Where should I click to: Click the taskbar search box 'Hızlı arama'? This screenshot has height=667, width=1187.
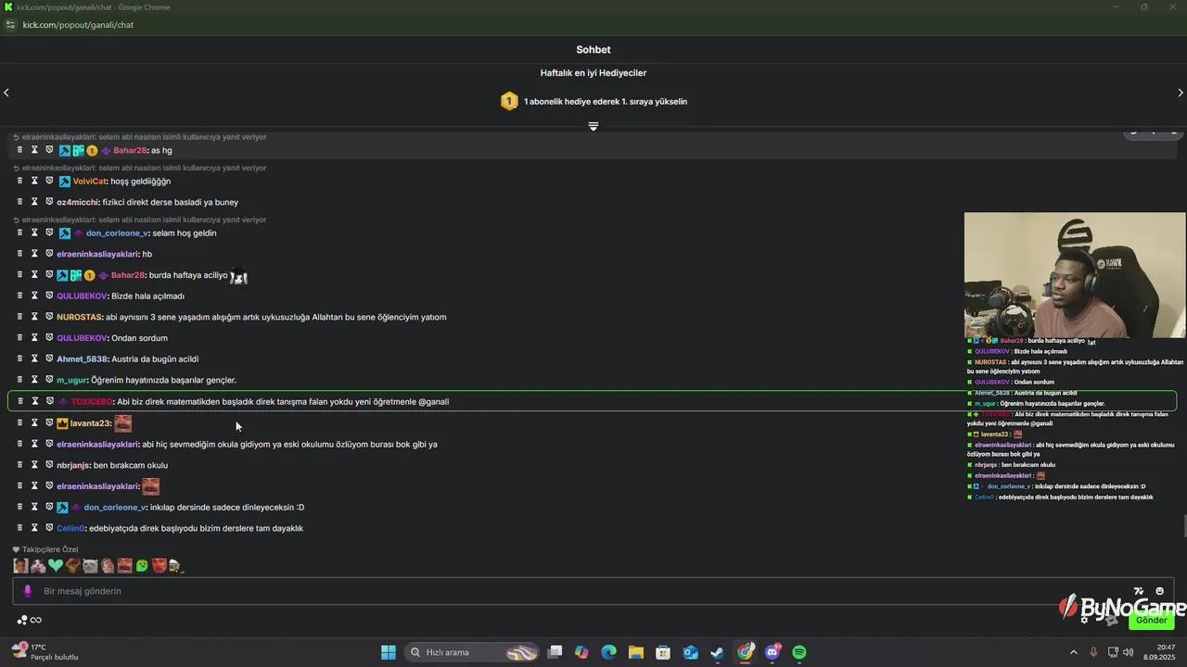(473, 652)
